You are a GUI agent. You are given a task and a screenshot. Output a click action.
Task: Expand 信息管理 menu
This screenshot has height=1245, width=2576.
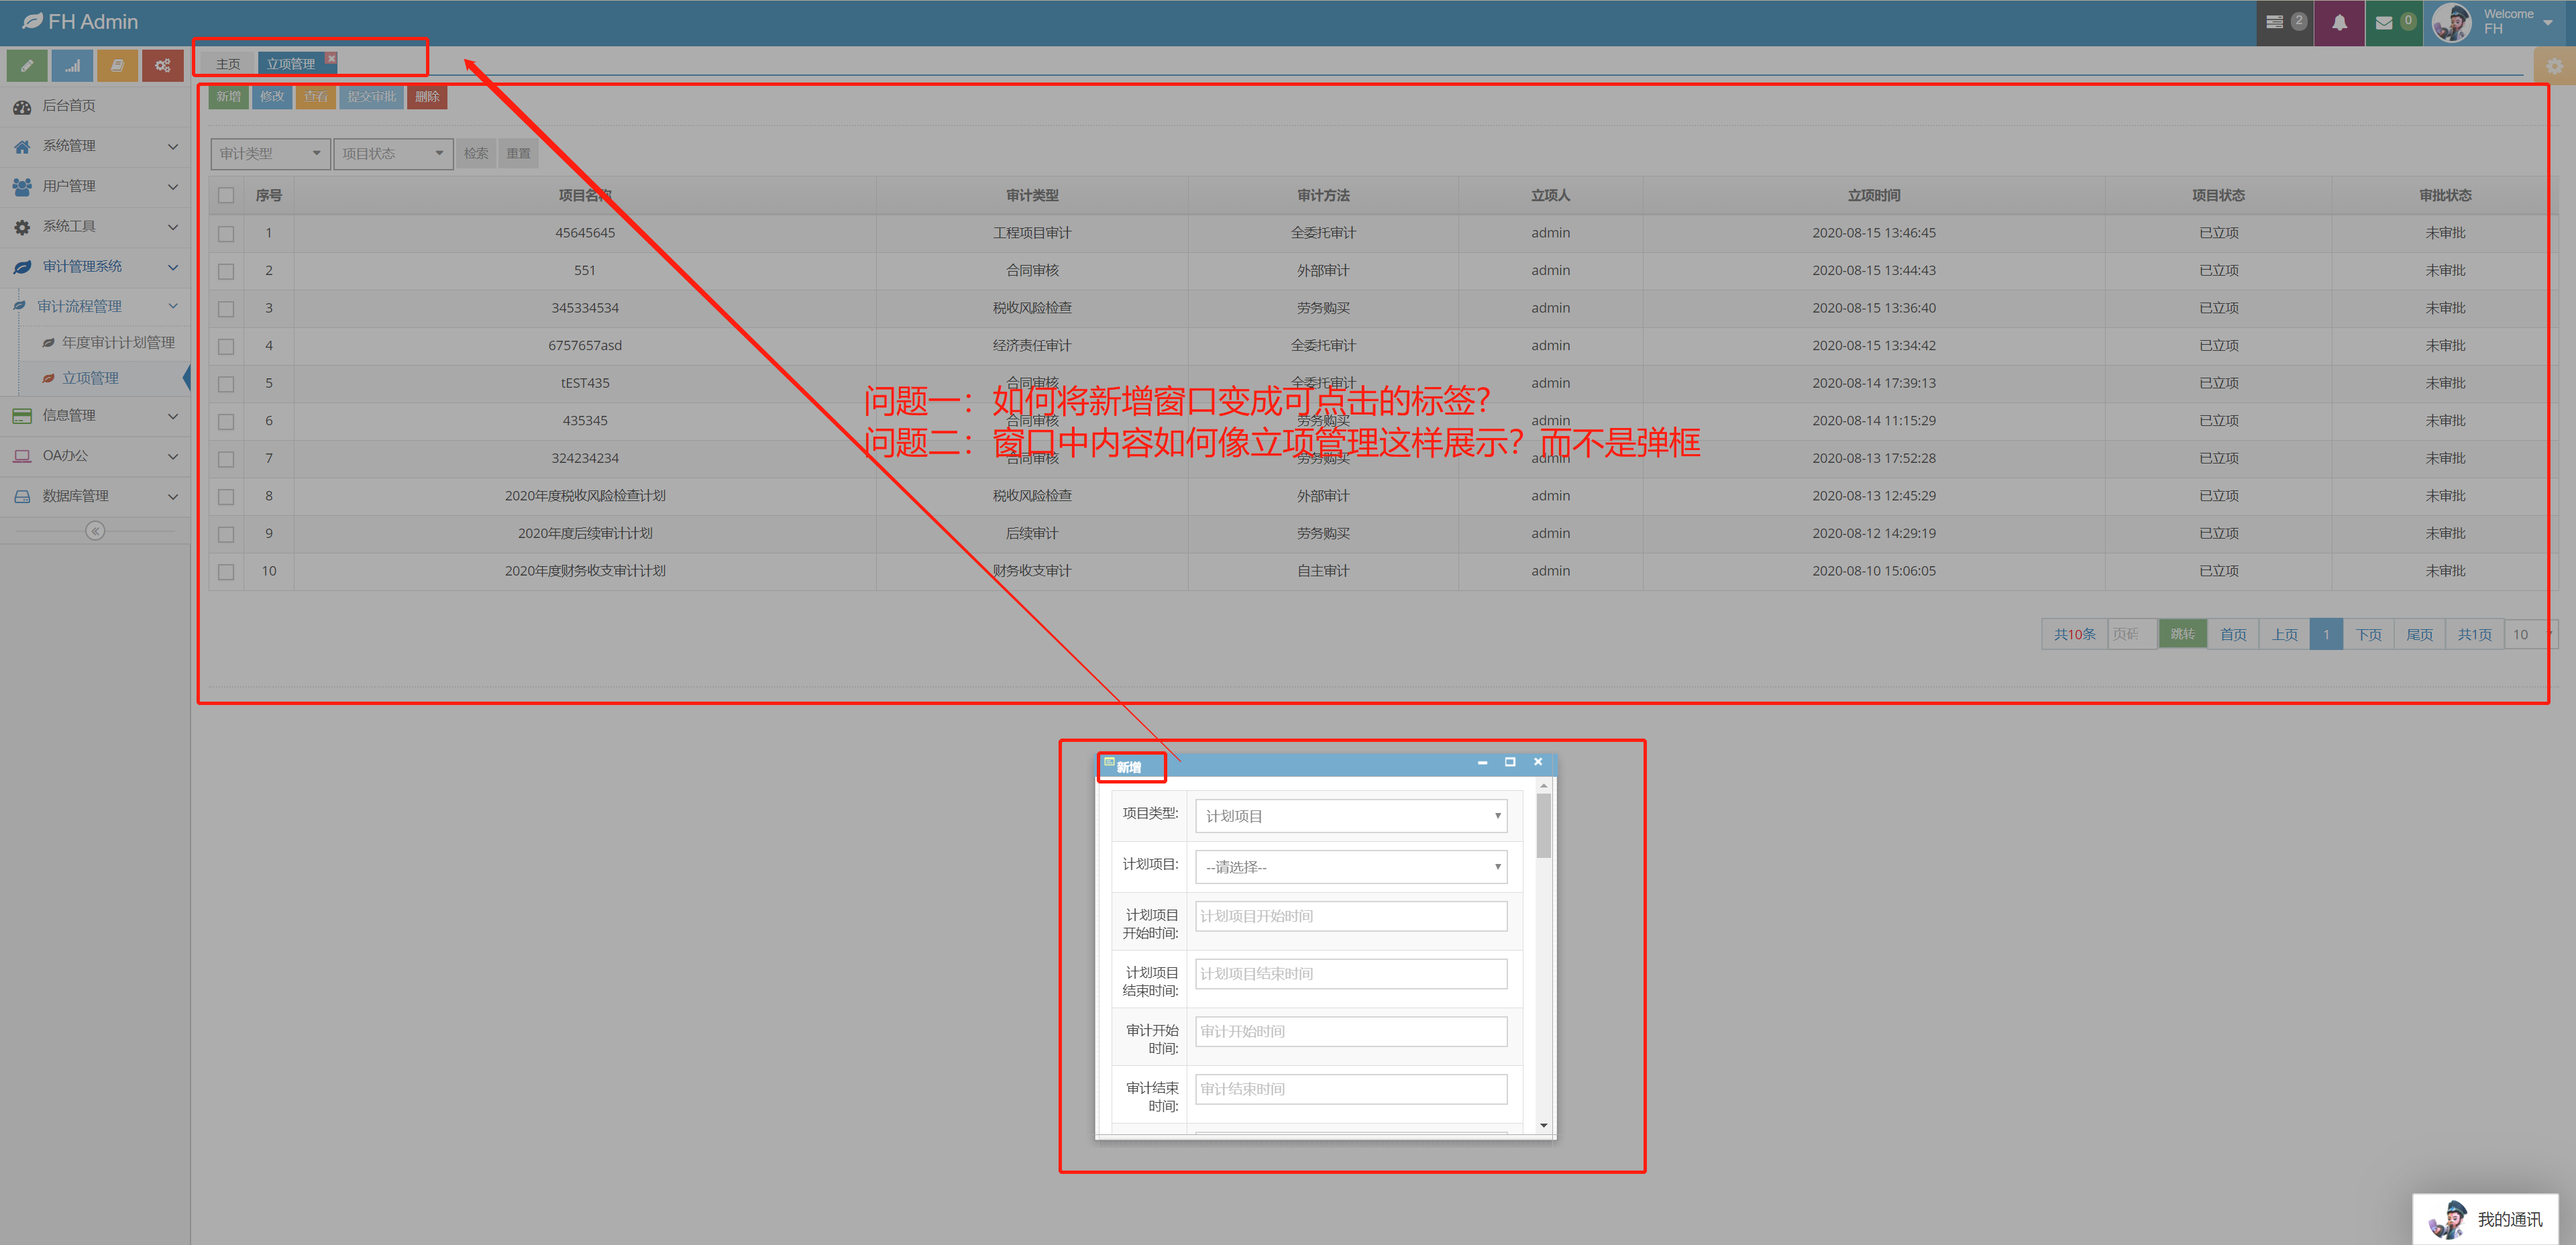(95, 415)
